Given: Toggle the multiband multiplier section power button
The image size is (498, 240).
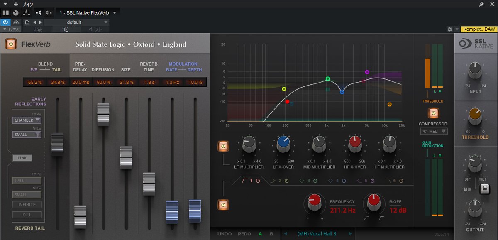Looking at the screenshot, I should pos(223,146).
